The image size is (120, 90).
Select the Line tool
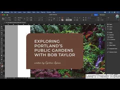tap(2, 37)
